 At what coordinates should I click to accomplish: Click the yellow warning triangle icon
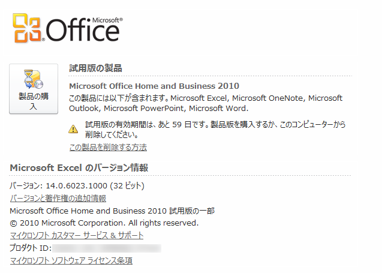pos(73,128)
